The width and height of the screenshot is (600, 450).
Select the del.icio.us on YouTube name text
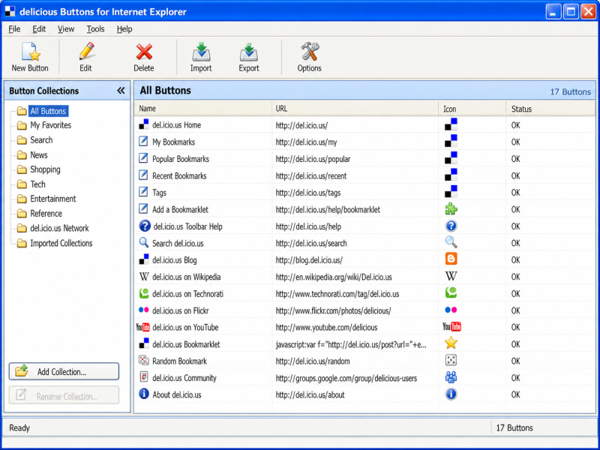pyautogui.click(x=185, y=328)
